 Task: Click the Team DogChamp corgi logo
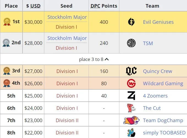(131, 120)
